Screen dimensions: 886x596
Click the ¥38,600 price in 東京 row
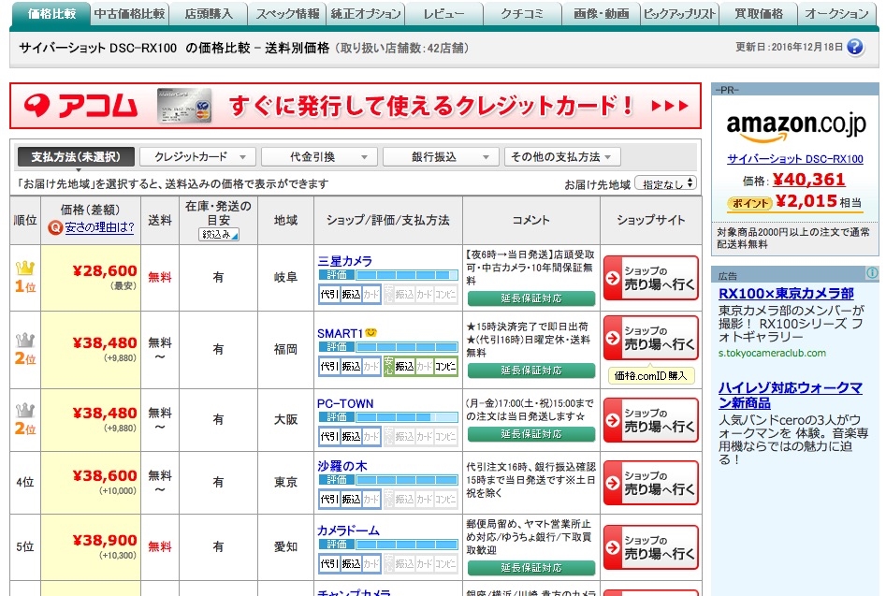click(x=105, y=475)
